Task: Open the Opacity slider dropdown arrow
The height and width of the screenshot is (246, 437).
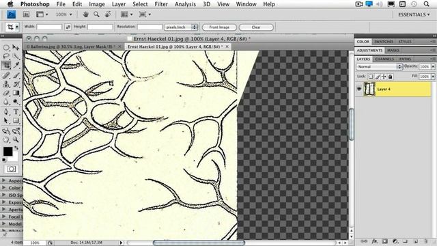Action: click(433, 67)
